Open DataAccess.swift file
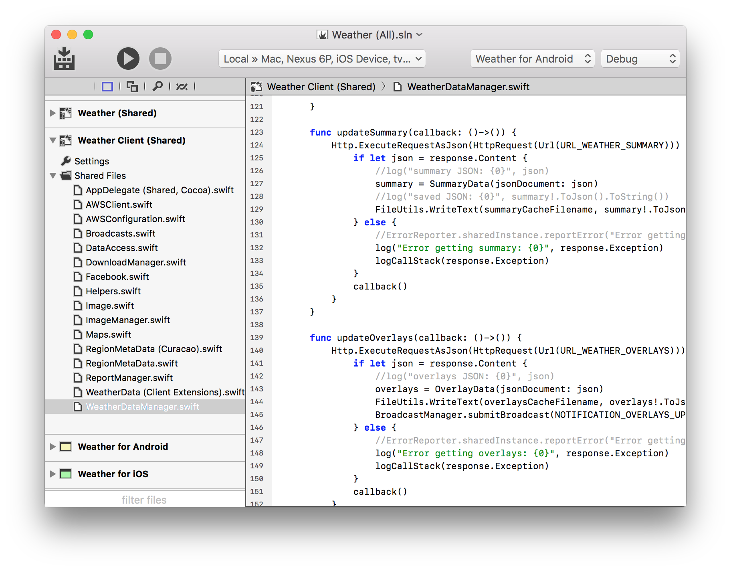This screenshot has height=571, width=731. (x=122, y=248)
